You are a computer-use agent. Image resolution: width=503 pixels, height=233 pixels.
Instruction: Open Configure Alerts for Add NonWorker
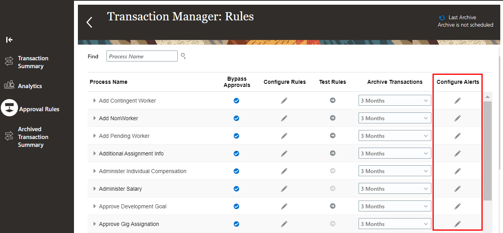pyautogui.click(x=458, y=118)
